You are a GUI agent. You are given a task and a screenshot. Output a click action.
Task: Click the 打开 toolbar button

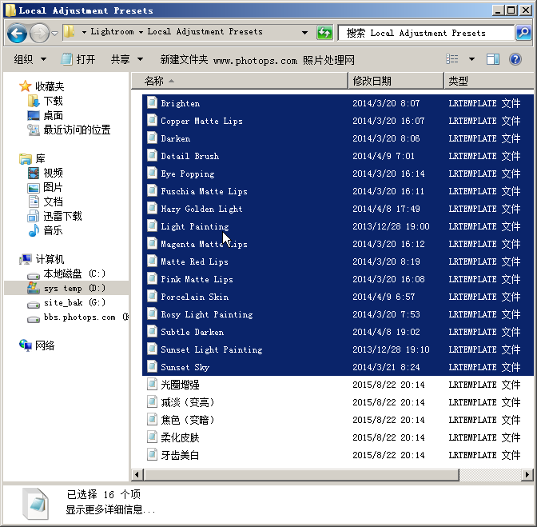pyautogui.click(x=78, y=60)
